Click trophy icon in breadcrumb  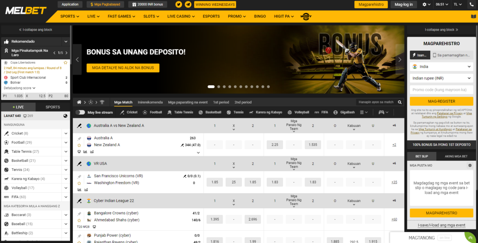(102, 102)
